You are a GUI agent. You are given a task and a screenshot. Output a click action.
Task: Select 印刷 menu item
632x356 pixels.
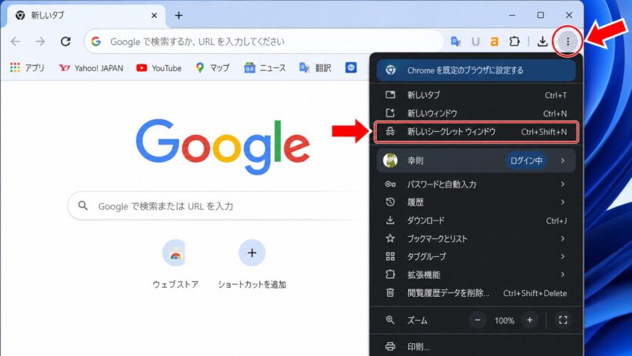[x=476, y=346]
